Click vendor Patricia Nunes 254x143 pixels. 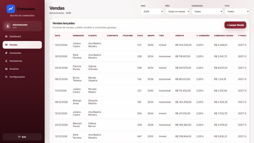click(x=77, y=68)
